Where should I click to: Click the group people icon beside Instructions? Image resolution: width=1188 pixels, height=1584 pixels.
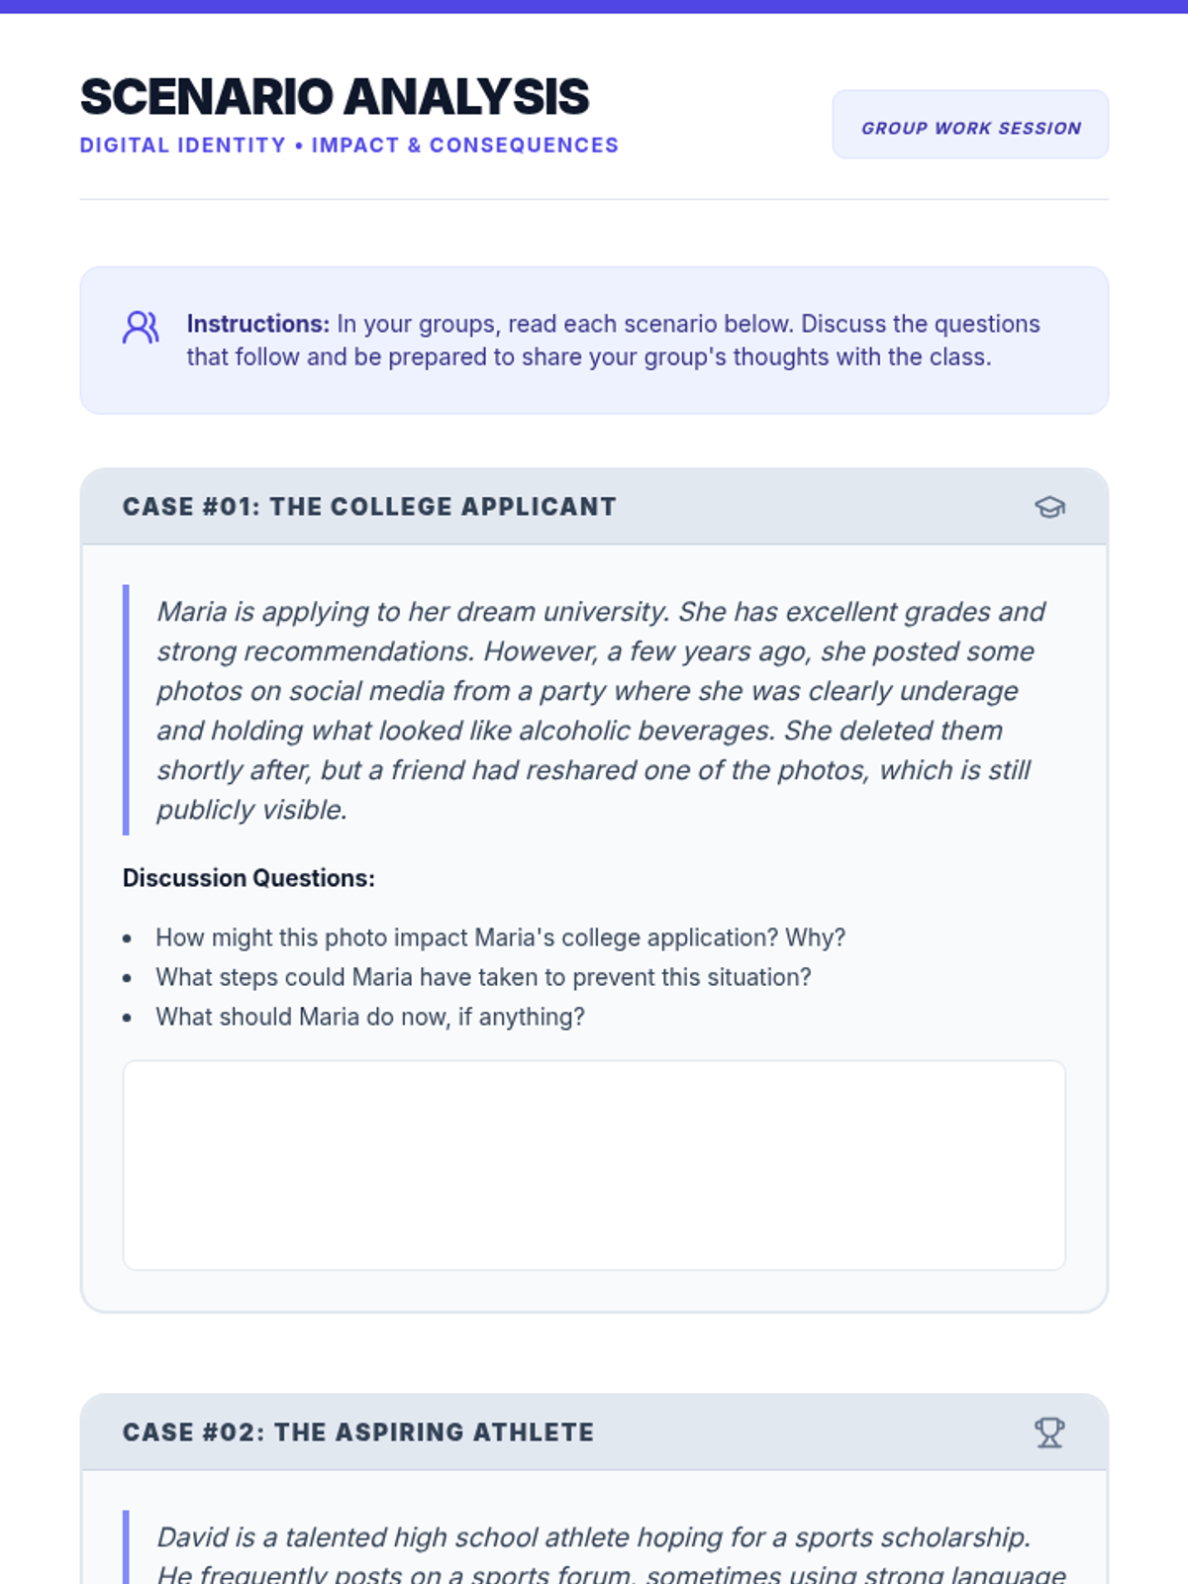(x=141, y=328)
